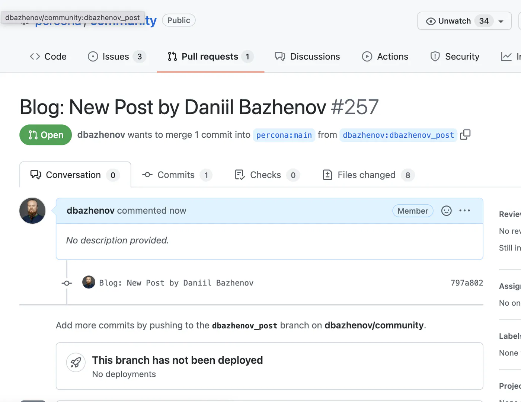Open the percona:main base branch link
The width and height of the screenshot is (521, 402).
284,135
